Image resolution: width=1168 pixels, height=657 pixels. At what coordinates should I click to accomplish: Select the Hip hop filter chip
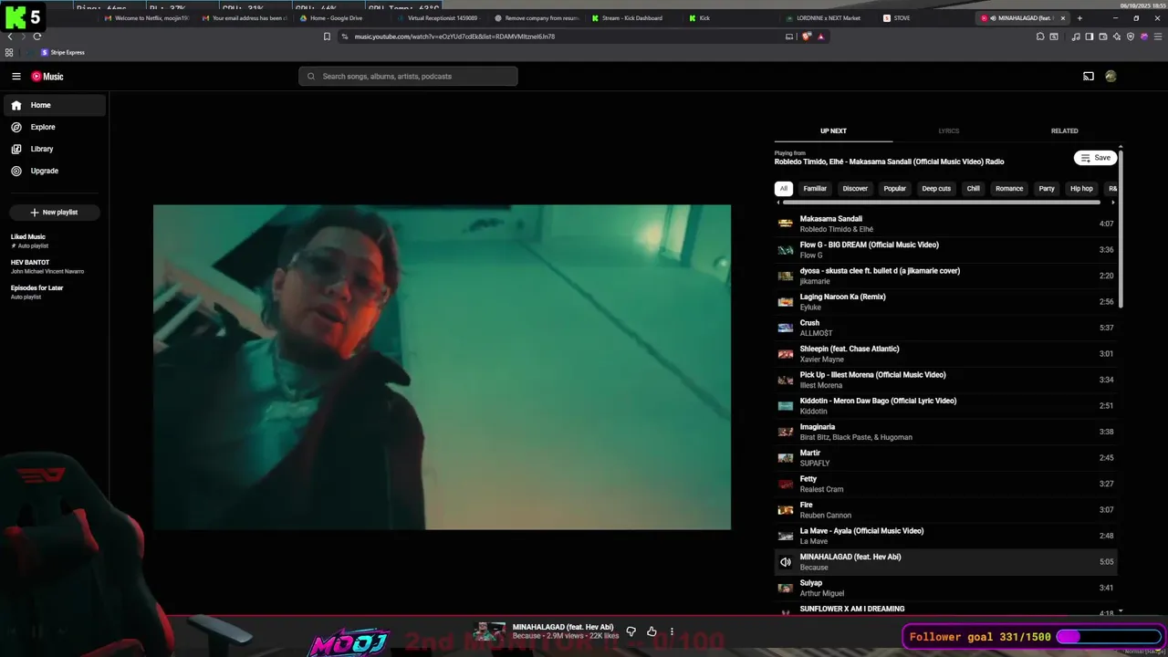point(1081,189)
